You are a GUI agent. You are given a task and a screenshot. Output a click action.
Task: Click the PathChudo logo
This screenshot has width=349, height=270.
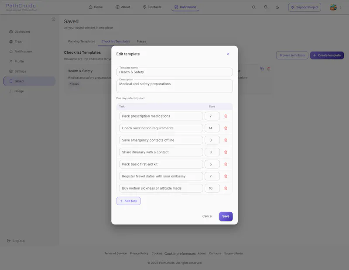point(21,7)
